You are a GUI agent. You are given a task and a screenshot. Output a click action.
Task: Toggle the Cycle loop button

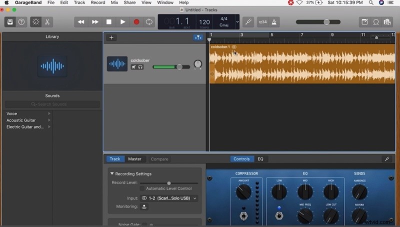(149, 22)
